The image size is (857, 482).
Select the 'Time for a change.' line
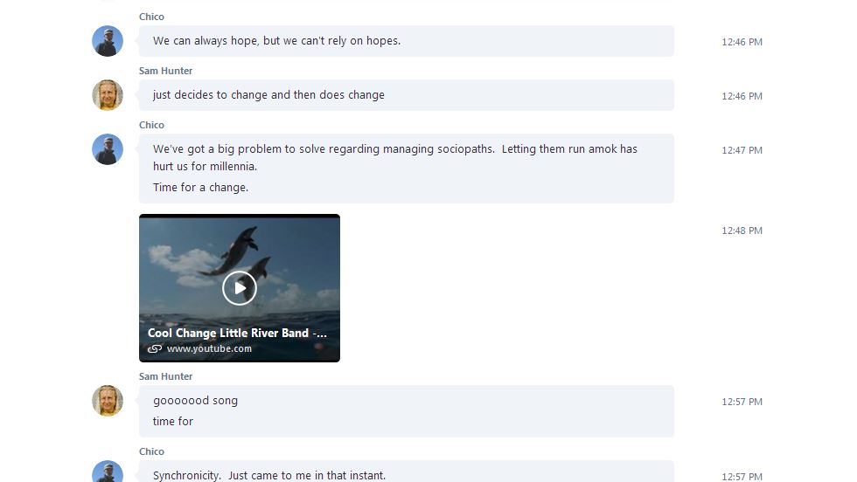coord(200,187)
